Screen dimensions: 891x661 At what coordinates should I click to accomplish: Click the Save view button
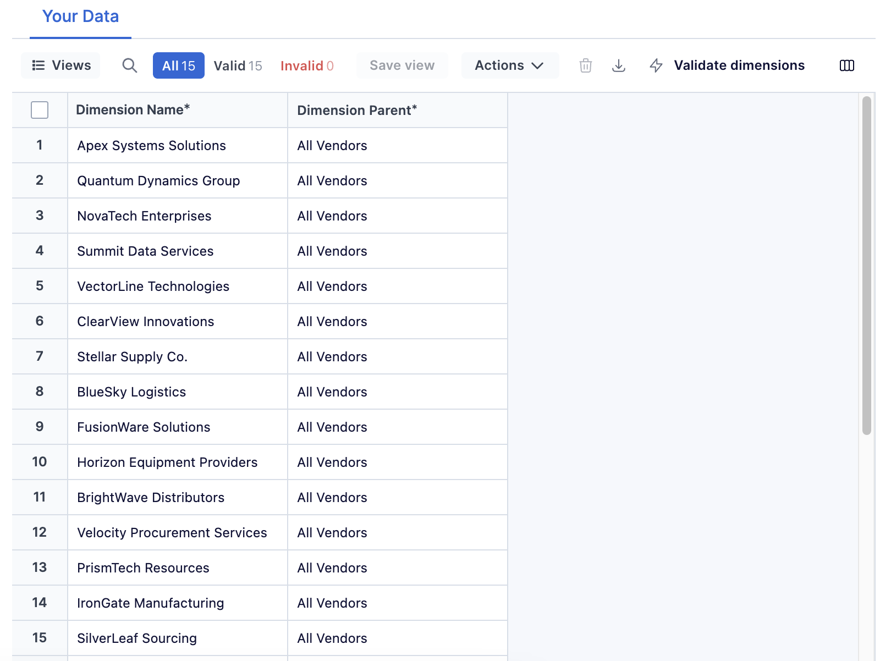(x=402, y=65)
